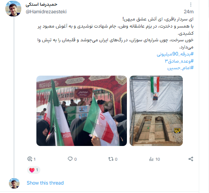Image resolution: width=209 pixels, height=193 pixels.
Task: Open the grave site photo thumbnail
Action: 156,111
